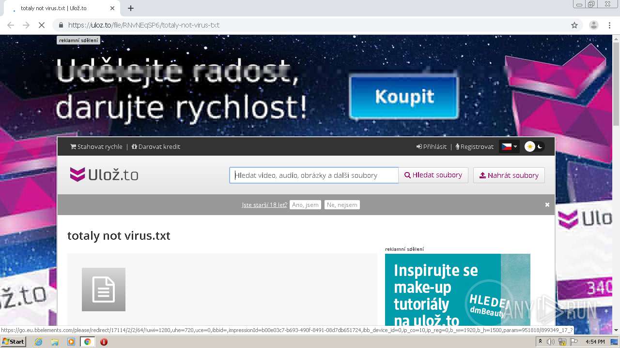The width and height of the screenshot is (620, 348).
Task: Click the Hledat soubory button
Action: (434, 175)
